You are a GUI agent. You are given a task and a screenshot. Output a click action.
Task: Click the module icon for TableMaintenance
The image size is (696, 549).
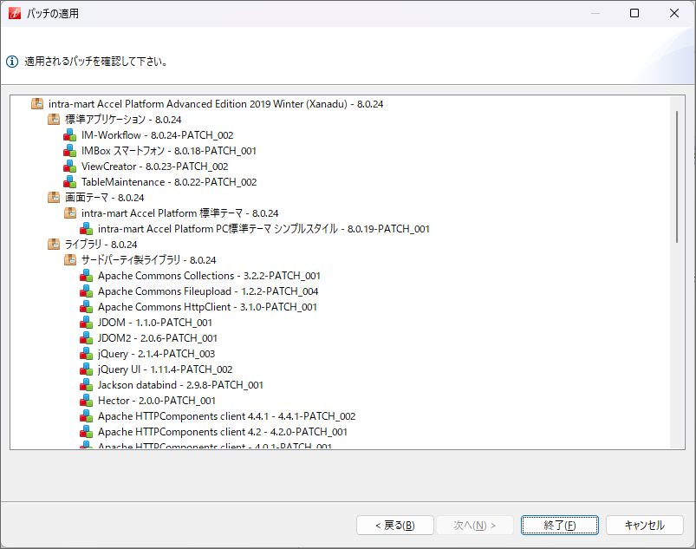pos(69,181)
